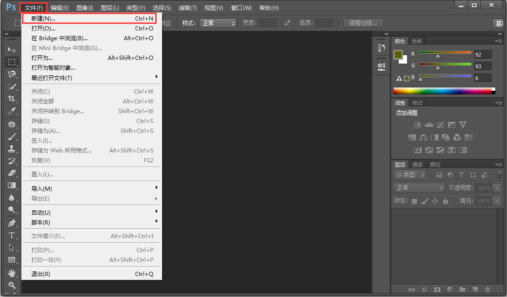Image resolution: width=507 pixels, height=297 pixels.
Task: Select the Hand tool
Action: click(x=12, y=273)
